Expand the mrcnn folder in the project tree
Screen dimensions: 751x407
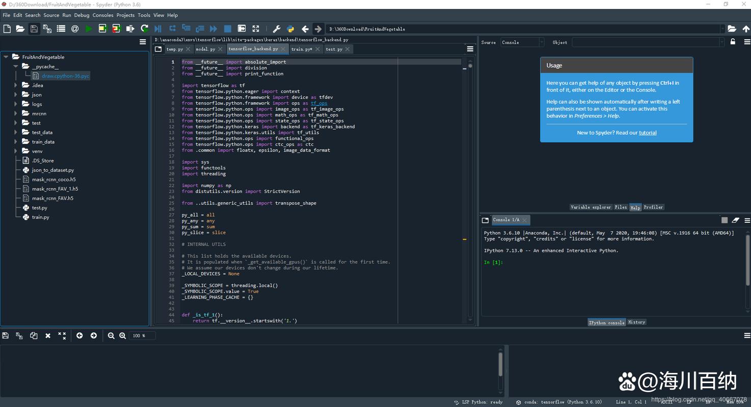tap(16, 113)
